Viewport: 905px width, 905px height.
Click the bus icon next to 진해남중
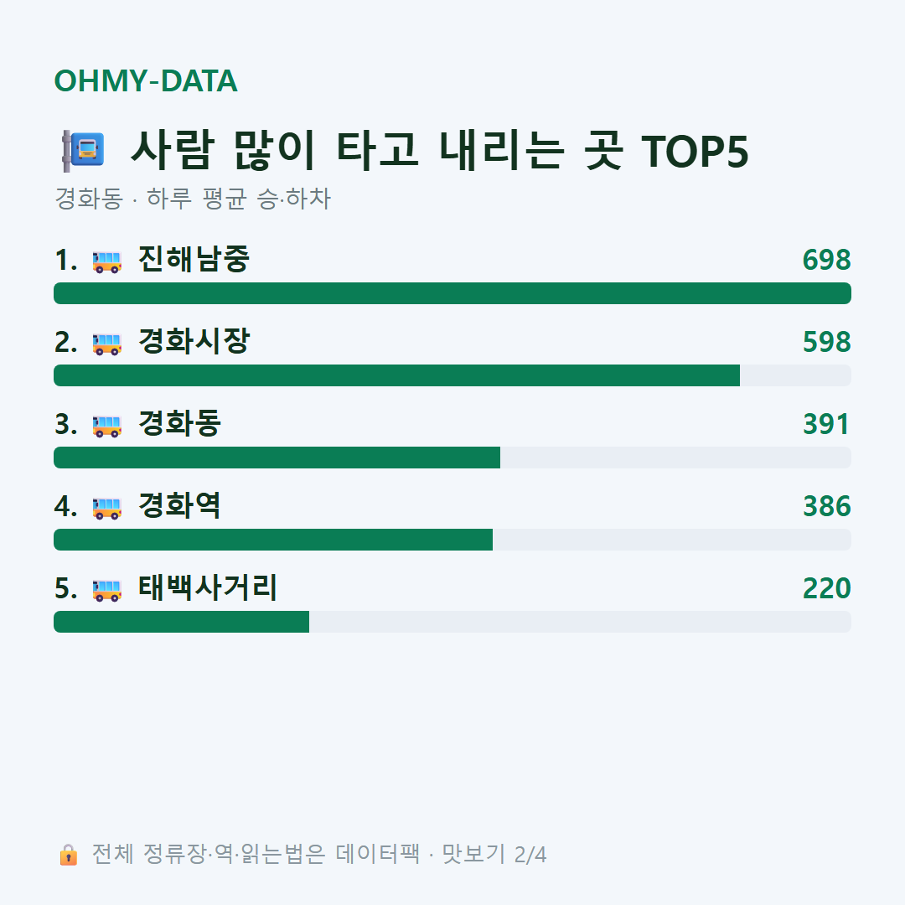tap(106, 262)
